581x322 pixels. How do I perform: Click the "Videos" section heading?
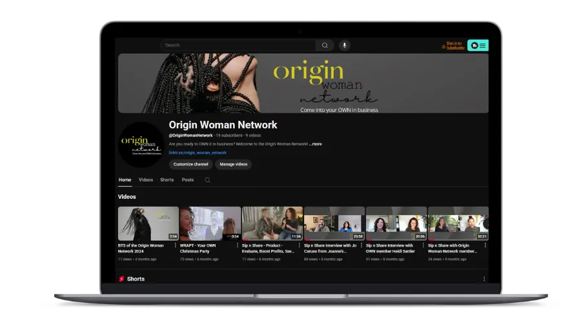tap(127, 197)
